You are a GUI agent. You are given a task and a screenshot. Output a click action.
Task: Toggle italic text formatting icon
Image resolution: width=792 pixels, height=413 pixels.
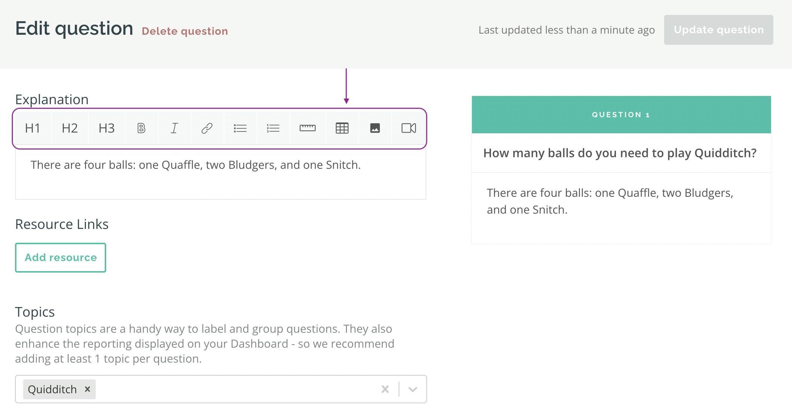(x=174, y=128)
